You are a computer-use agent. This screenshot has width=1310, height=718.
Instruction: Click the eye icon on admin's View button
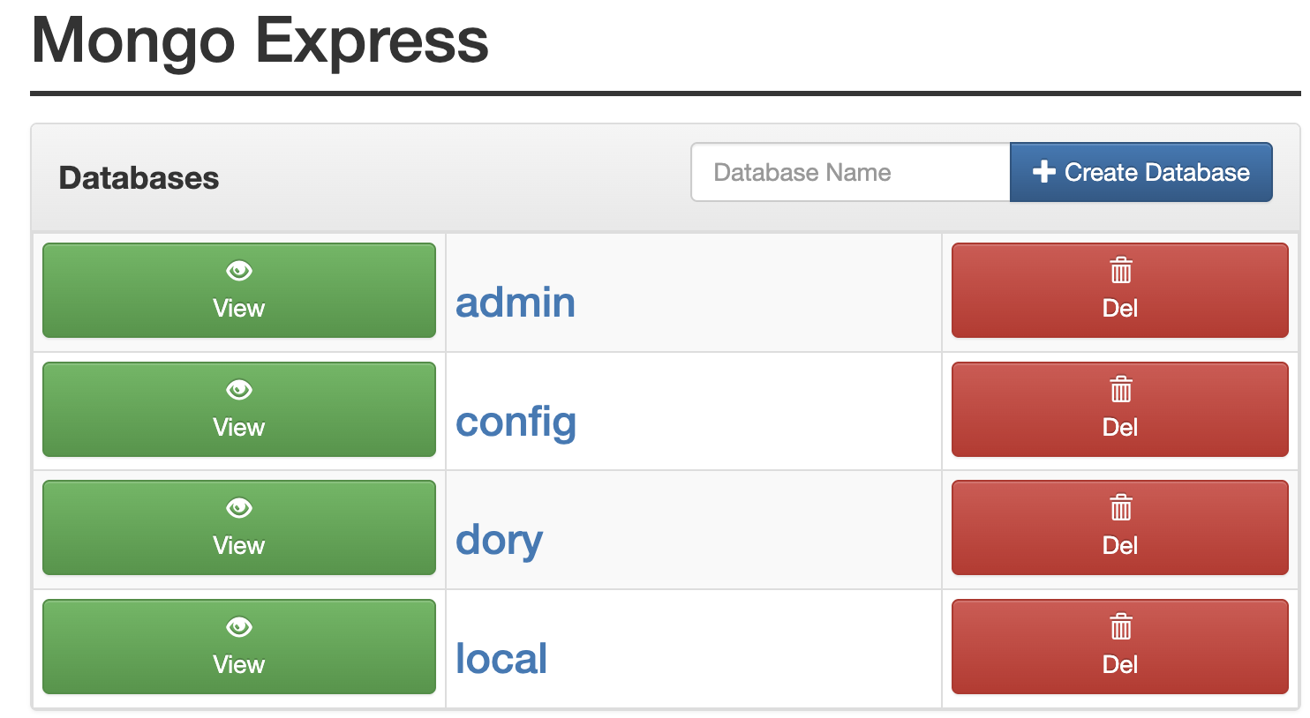[x=238, y=271]
